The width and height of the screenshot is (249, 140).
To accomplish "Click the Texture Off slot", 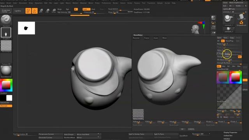I will coord(6,58).
